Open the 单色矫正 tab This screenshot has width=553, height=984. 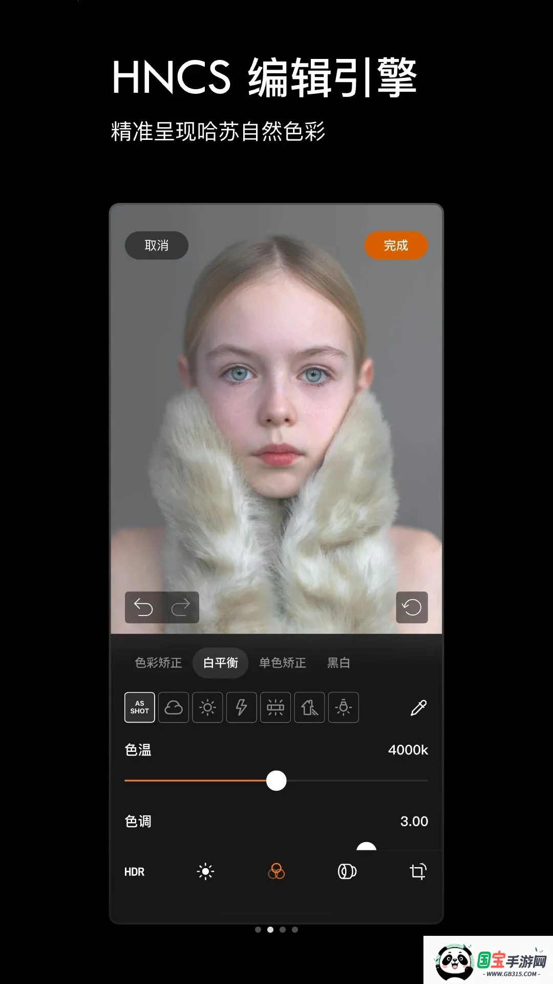(x=283, y=663)
